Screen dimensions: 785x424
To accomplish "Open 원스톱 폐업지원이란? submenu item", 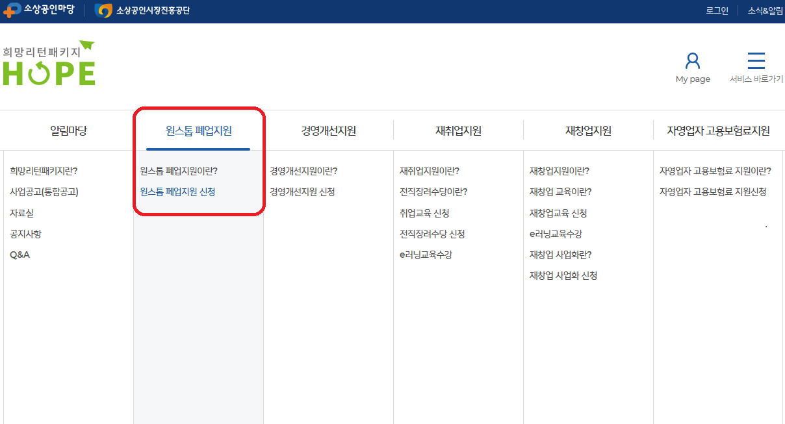I will tap(179, 171).
